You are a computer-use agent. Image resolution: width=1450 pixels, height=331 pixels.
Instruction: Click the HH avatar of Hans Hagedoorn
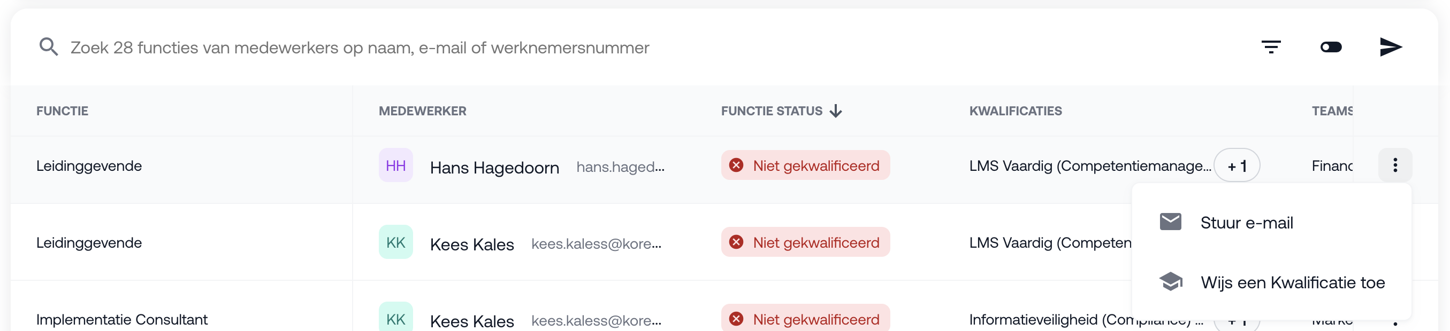click(x=396, y=166)
